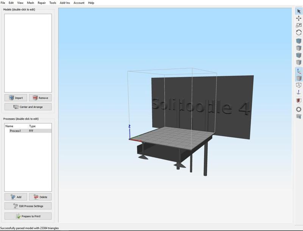The width and height of the screenshot is (303, 231).
Task: Open the machine control panel gear
Action: tap(299, 109)
